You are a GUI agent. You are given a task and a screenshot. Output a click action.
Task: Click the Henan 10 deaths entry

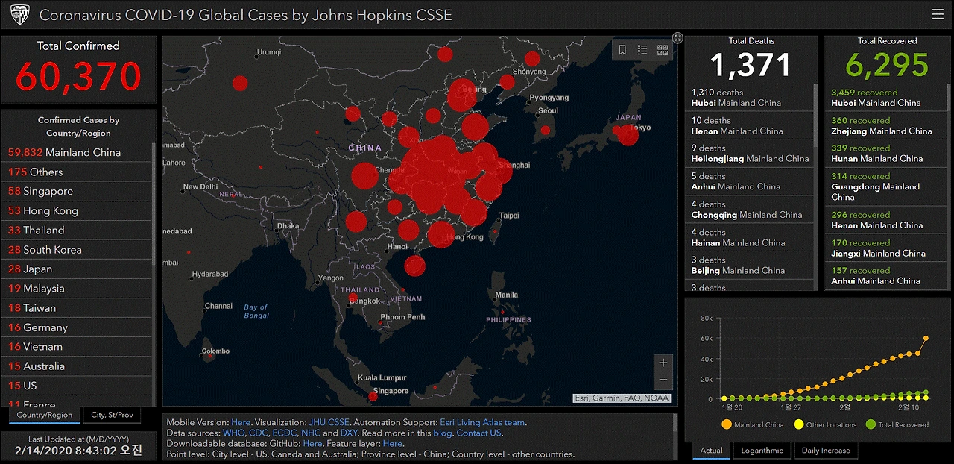pyautogui.click(x=749, y=125)
